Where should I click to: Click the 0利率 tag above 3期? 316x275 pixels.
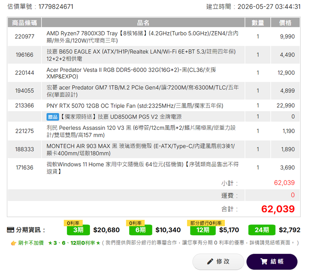(73, 223)
